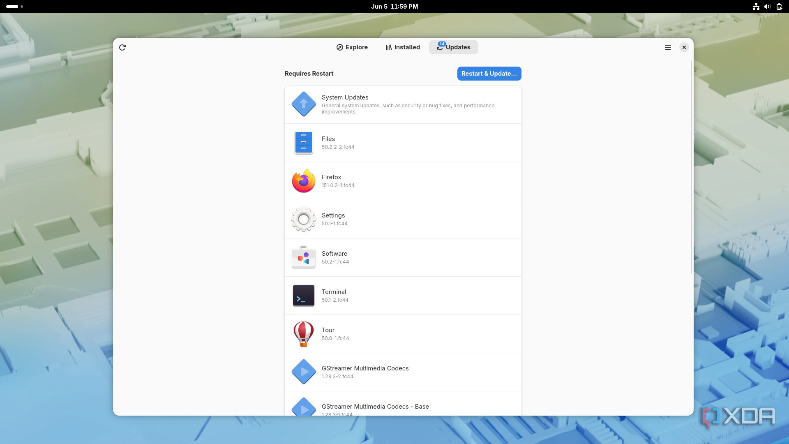Open the GStreamer Multimedia Codecs - Base row
Viewport: 789px width, 444px height.
pyautogui.click(x=403, y=403)
